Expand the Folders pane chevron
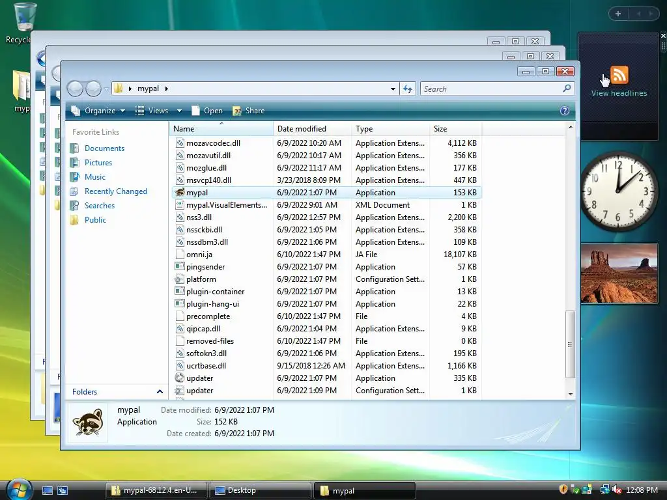The width and height of the screenshot is (667, 500). (x=160, y=391)
